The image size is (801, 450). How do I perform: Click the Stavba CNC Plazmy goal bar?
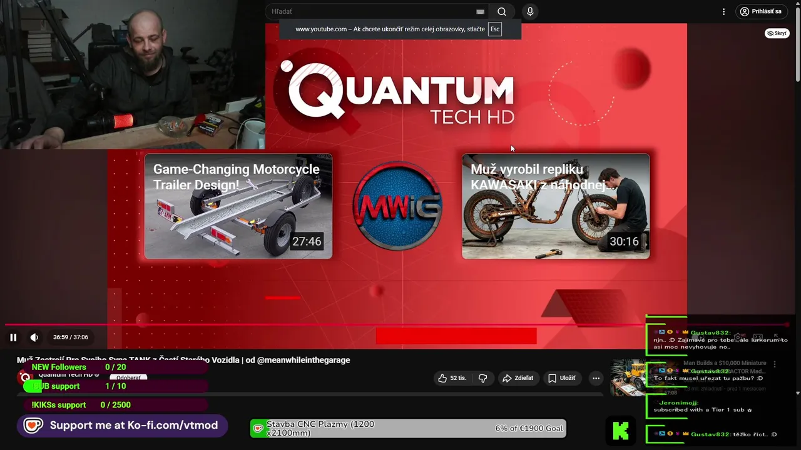pos(408,429)
